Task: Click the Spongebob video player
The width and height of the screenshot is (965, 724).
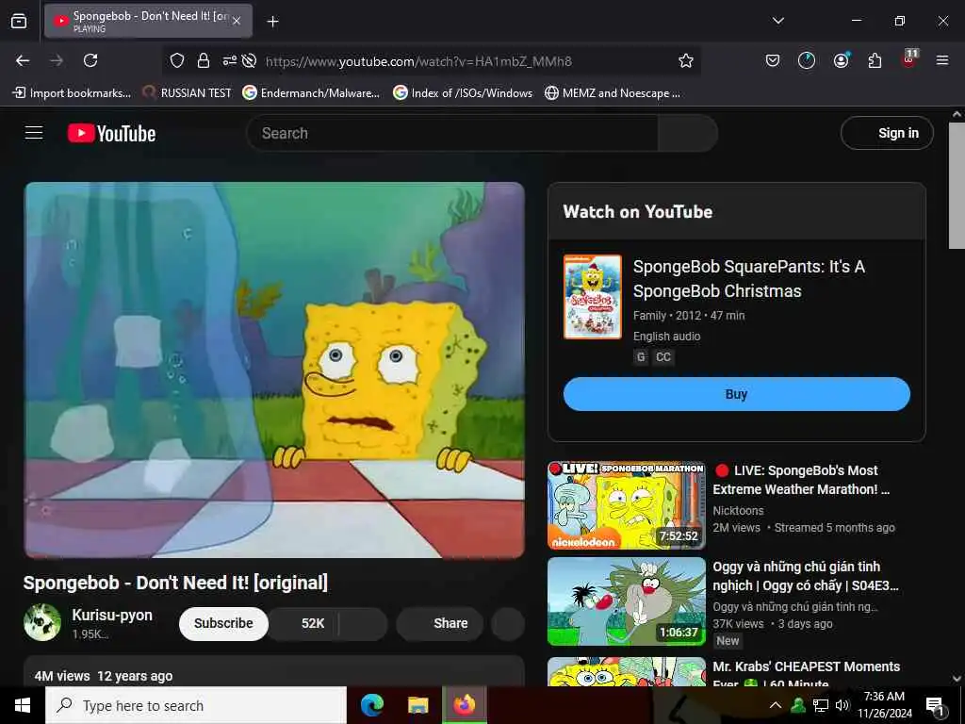Action: 274,370
